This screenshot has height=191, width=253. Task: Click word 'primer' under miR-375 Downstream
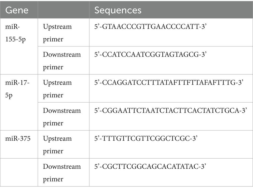click(x=53, y=179)
